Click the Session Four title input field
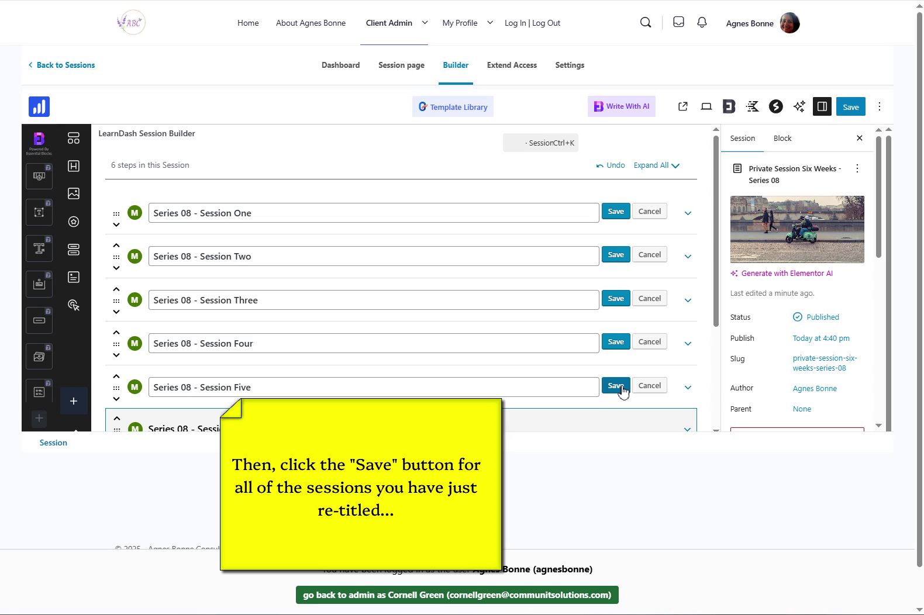The height and width of the screenshot is (615, 924). [x=373, y=343]
